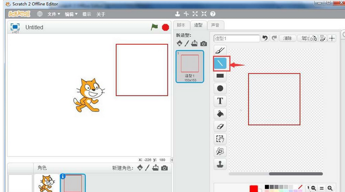Upload sprite from file

coord(155,168)
